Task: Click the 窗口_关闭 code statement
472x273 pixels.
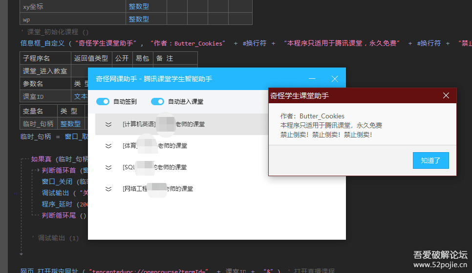Action: pos(64,182)
